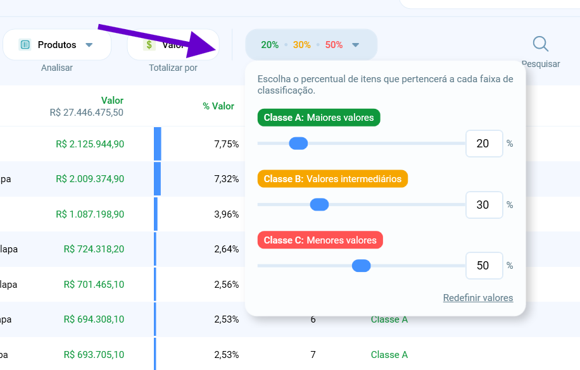Click the Pesquisar magnifier icon
580x370 pixels.
click(540, 44)
